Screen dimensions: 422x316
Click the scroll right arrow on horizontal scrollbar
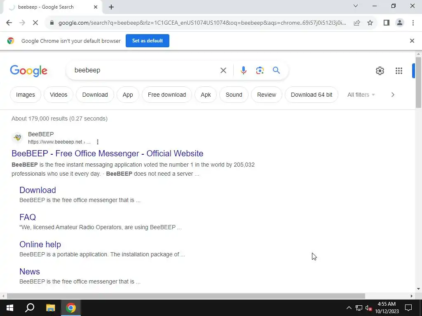point(412,296)
